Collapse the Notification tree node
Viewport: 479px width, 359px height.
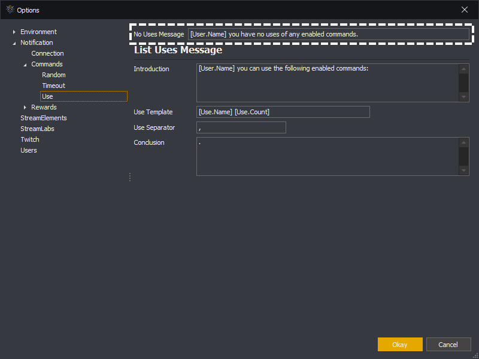(14, 43)
